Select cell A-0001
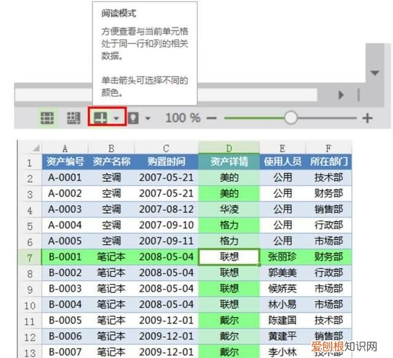Screen dimensions: 393x358 [x=65, y=178]
